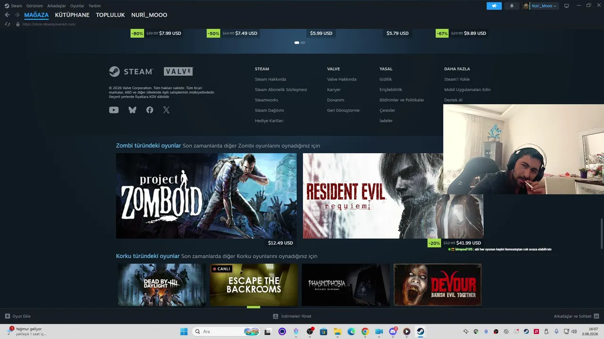Open the notifications bell
The width and height of the screenshot is (604, 339).
click(512, 6)
